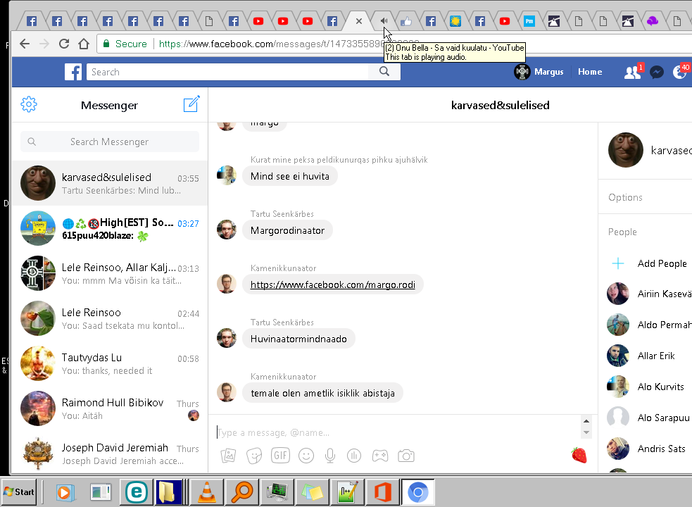
Task: Select Alo Sarapuu in the People list
Action: tap(649, 418)
